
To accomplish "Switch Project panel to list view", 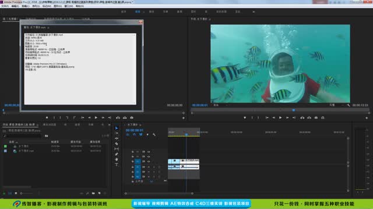I will click(x=10, y=193).
